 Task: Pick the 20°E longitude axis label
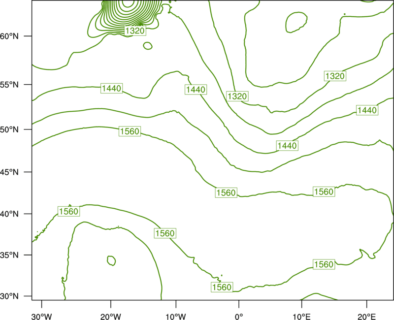[367, 316]
